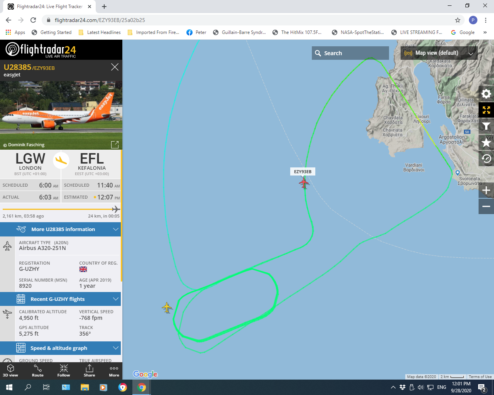Select the yellow aircraft on the map
Image resolution: width=494 pixels, height=395 pixels.
pyautogui.click(x=167, y=307)
